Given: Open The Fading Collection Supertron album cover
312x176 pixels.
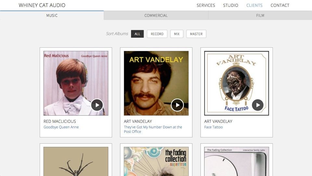Looking at the screenshot, I should (156, 161).
